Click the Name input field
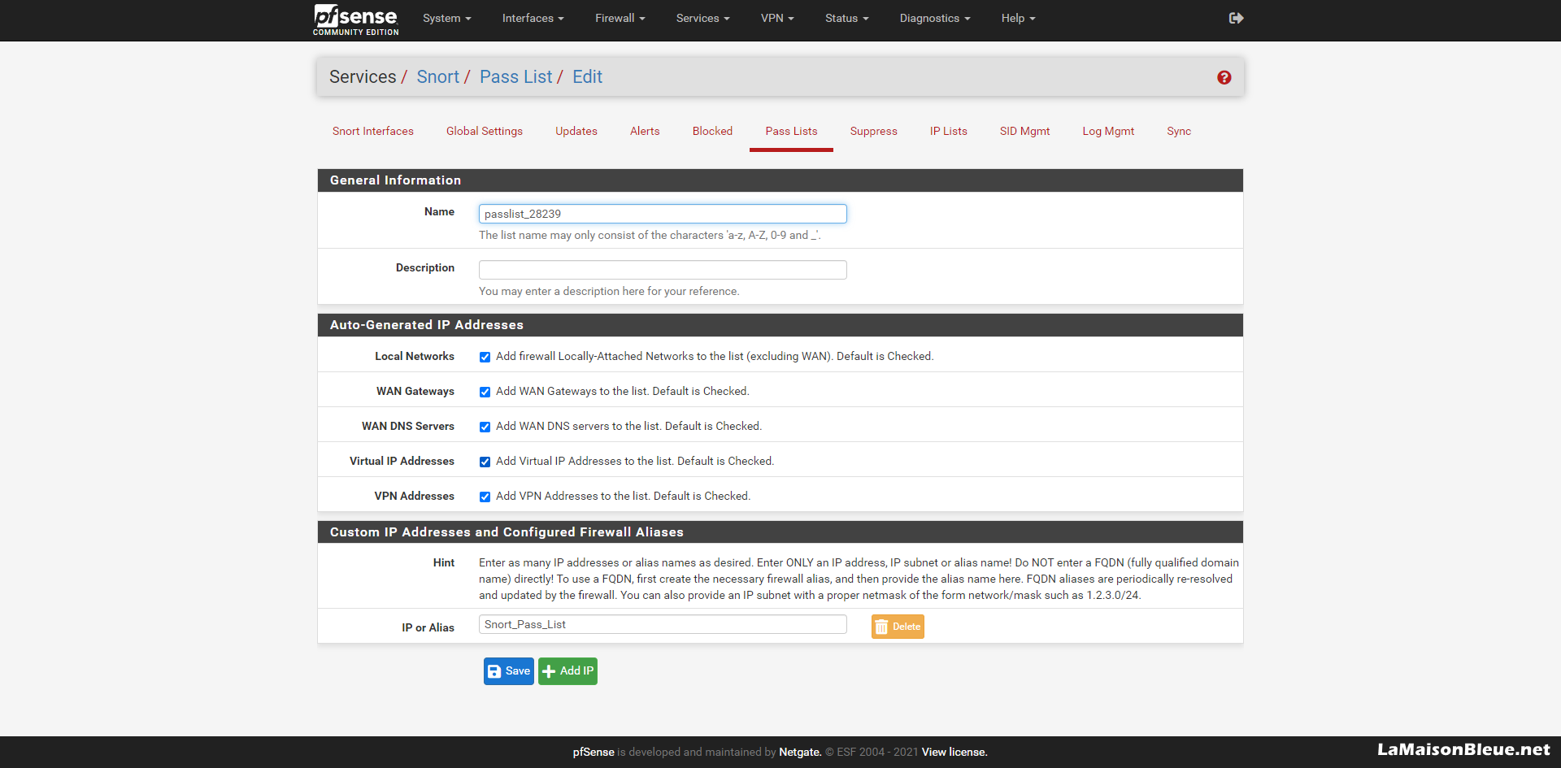Screen dimensions: 1561x768 pos(663,214)
